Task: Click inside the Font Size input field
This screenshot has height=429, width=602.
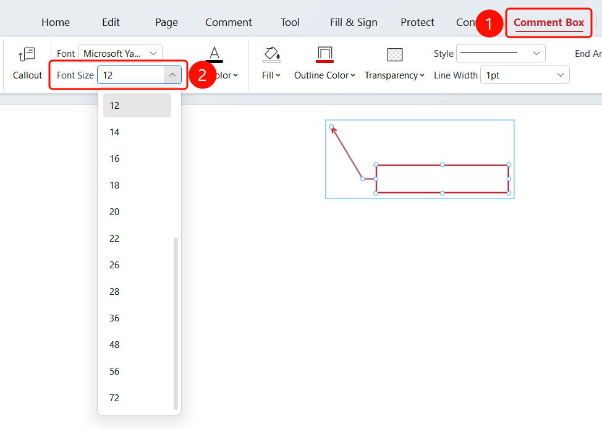Action: [x=131, y=75]
